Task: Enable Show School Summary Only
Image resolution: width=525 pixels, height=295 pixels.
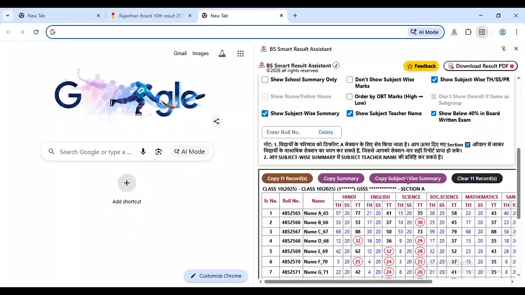Action: (265, 79)
